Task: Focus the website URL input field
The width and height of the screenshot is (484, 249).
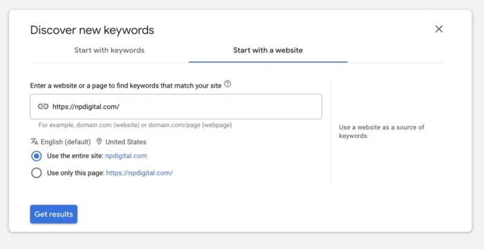Action: (176, 106)
